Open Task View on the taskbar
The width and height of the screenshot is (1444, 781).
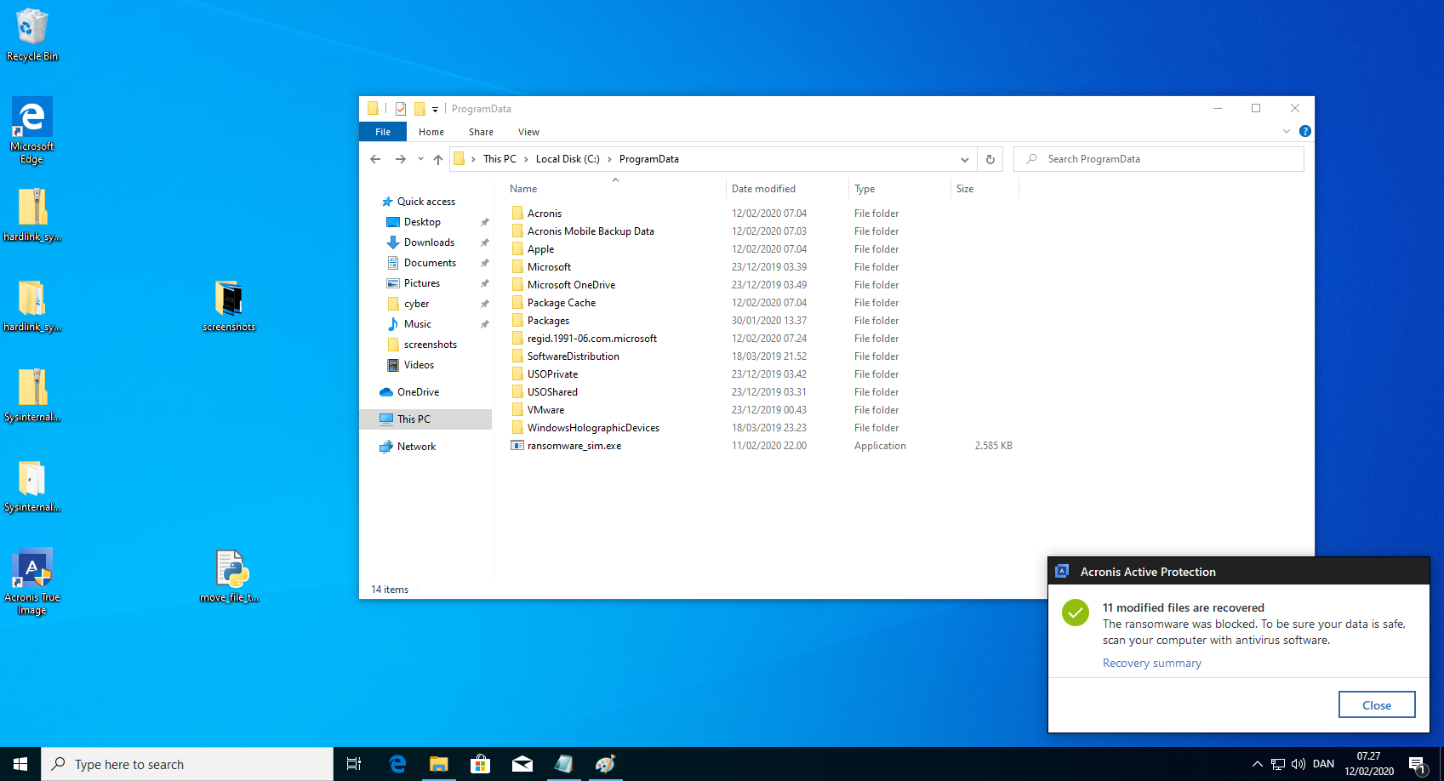(x=354, y=764)
